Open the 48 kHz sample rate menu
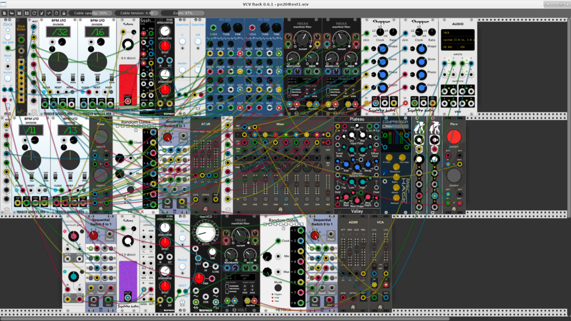 coord(448,48)
